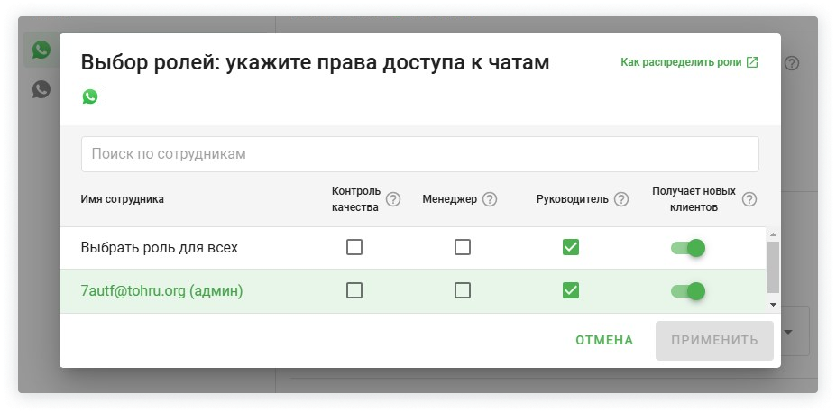Uncheck Руководитель for 7autf@tohru.org admin

570,290
